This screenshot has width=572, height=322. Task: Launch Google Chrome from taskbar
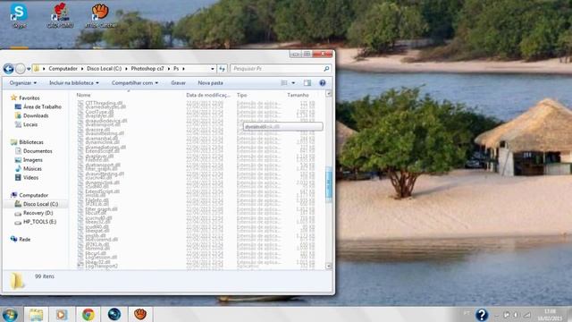88,314
